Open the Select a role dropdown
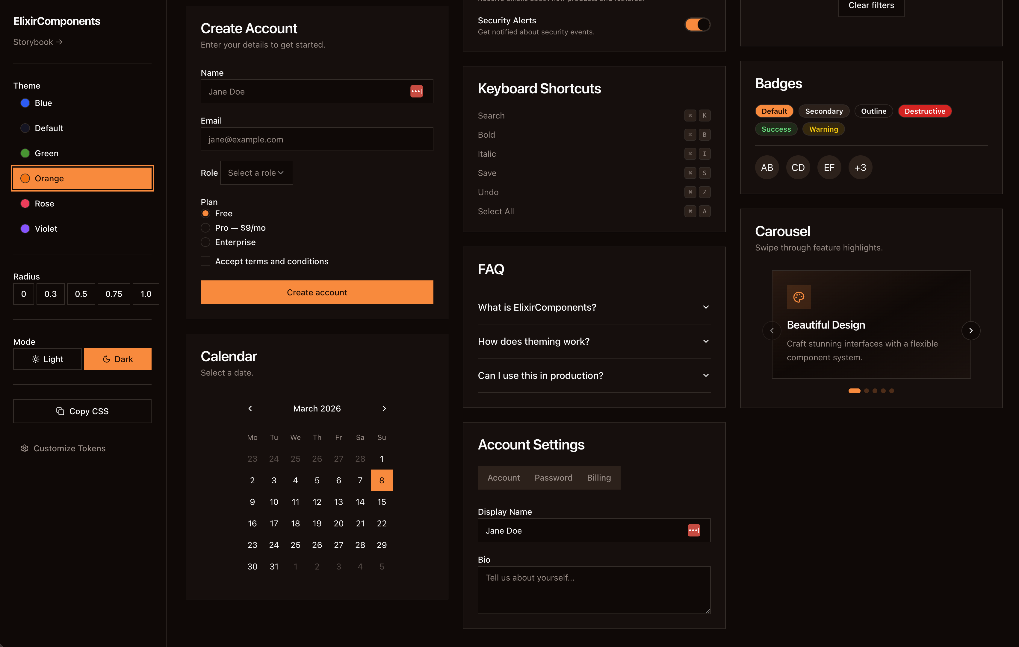The image size is (1019, 647). 256,173
